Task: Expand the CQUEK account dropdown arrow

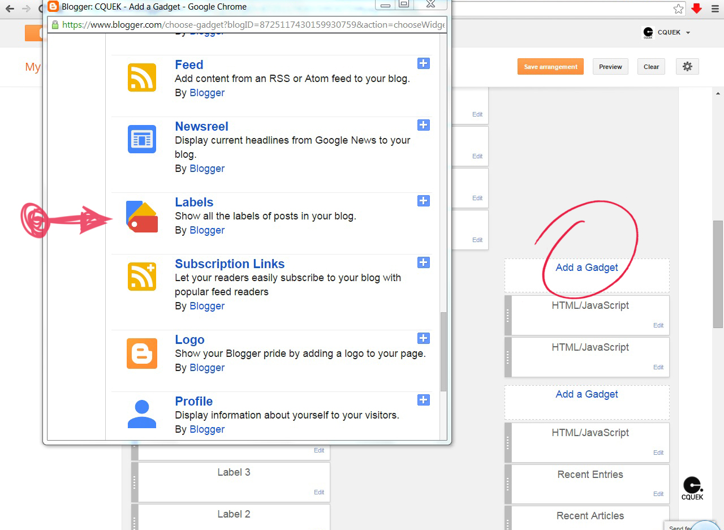Action: point(688,33)
